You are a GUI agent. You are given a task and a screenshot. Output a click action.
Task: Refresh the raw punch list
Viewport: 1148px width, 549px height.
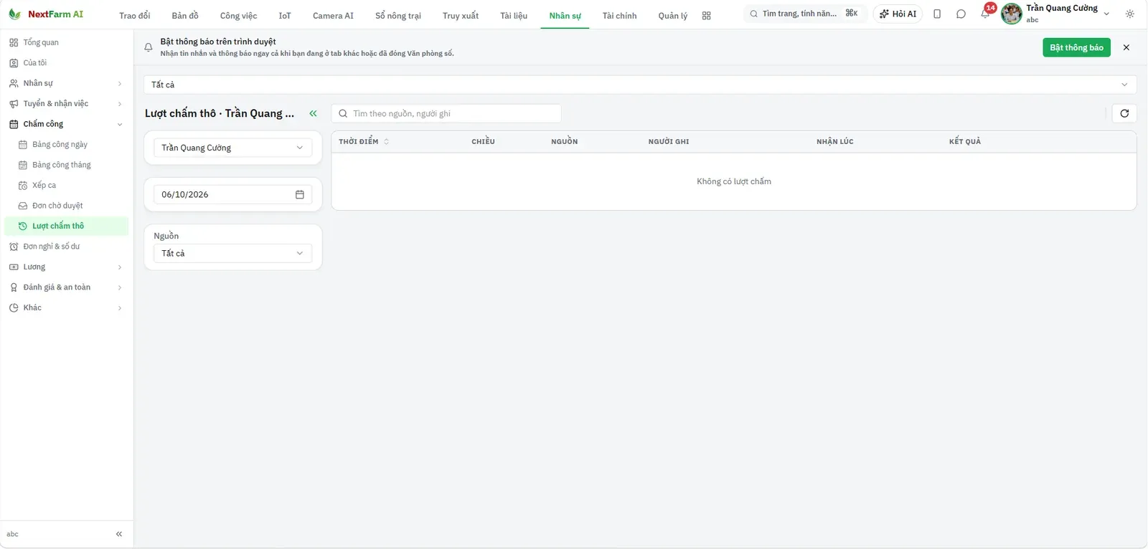tap(1124, 113)
